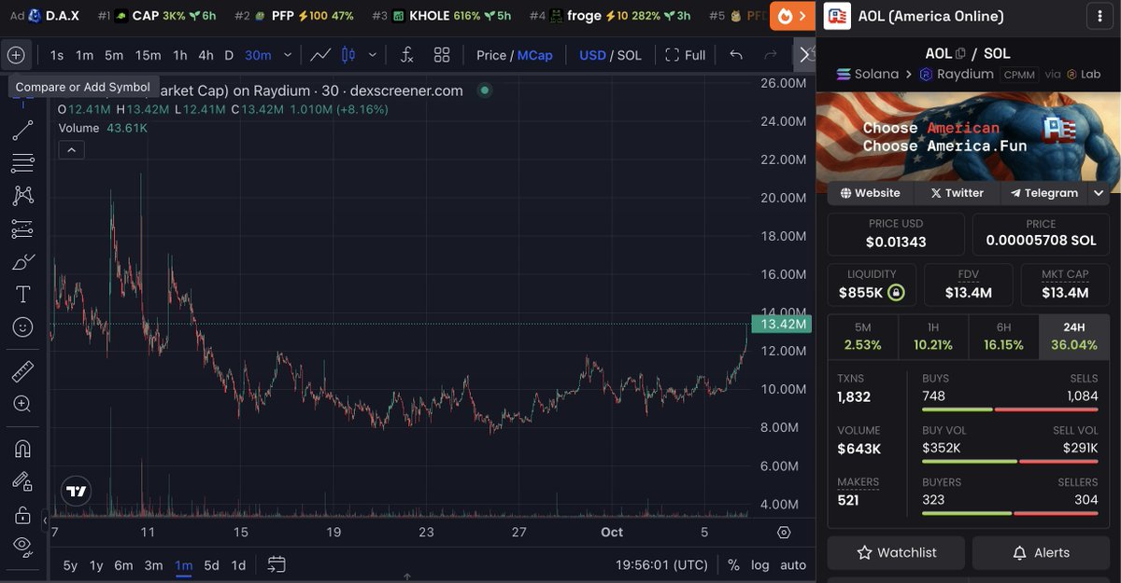Select the Fibonacci retracement lines tool
Image resolution: width=1121 pixels, height=583 pixels.
[x=22, y=163]
